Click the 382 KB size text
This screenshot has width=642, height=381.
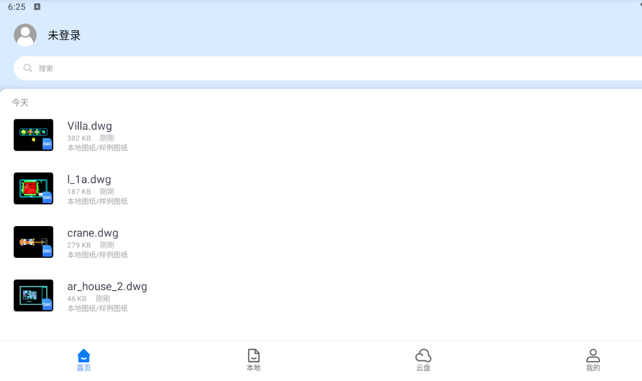pyautogui.click(x=79, y=138)
